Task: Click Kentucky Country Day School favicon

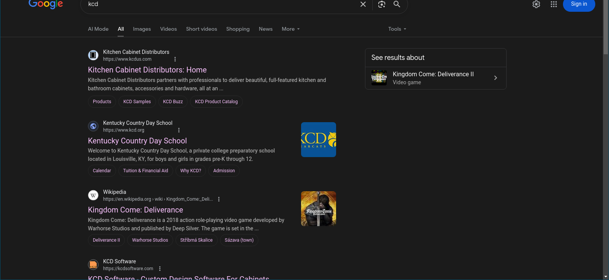Action: tap(93, 126)
